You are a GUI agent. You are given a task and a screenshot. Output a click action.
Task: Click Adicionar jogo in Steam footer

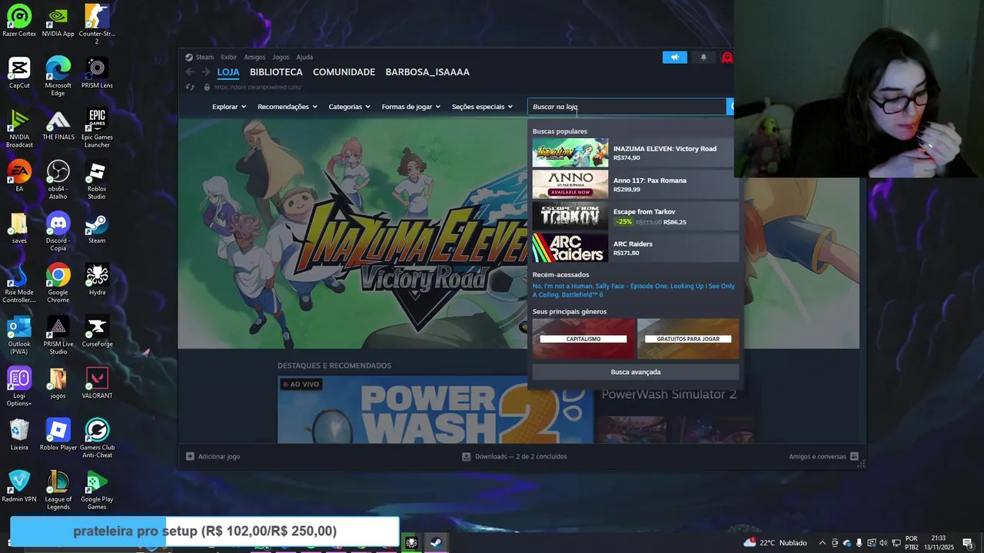(x=213, y=456)
